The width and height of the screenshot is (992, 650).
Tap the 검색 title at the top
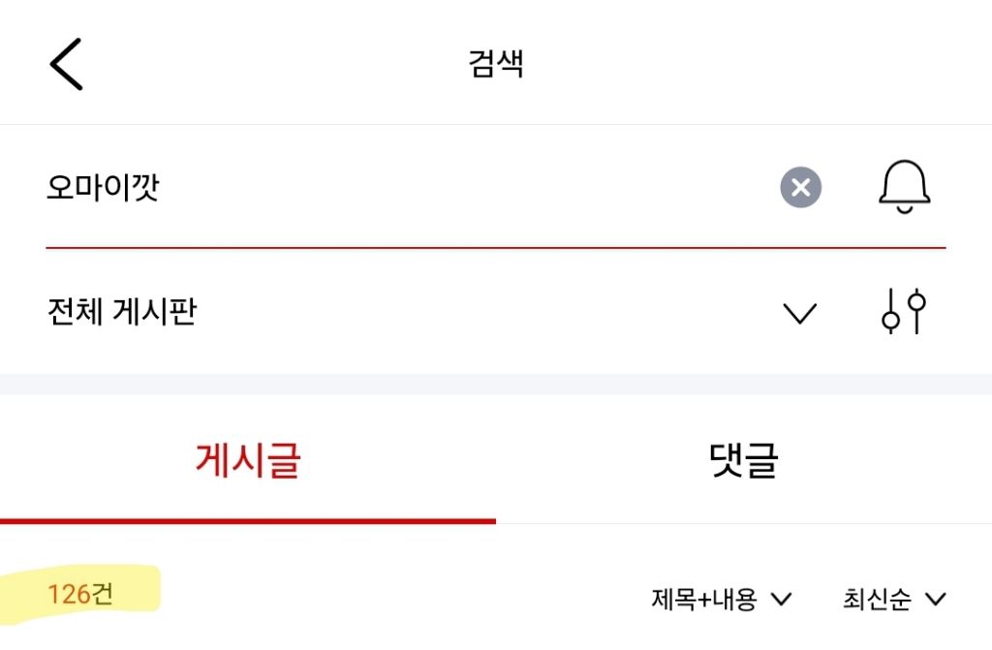coord(495,62)
